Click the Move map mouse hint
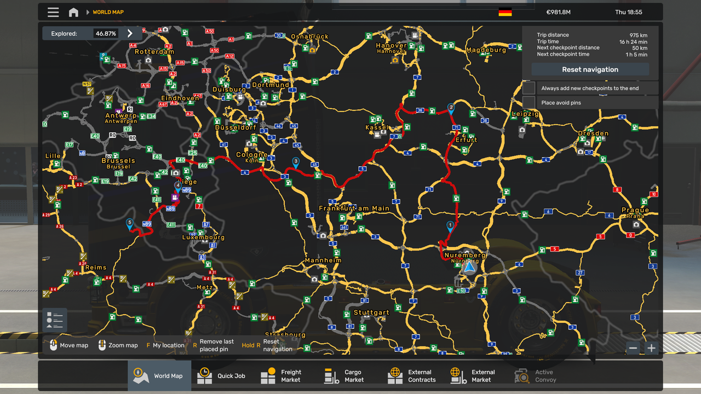The image size is (701, 394). pyautogui.click(x=68, y=345)
